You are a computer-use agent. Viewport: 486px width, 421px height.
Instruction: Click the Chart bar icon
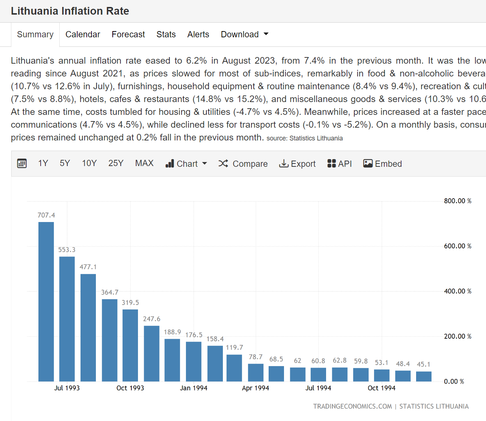click(x=169, y=163)
